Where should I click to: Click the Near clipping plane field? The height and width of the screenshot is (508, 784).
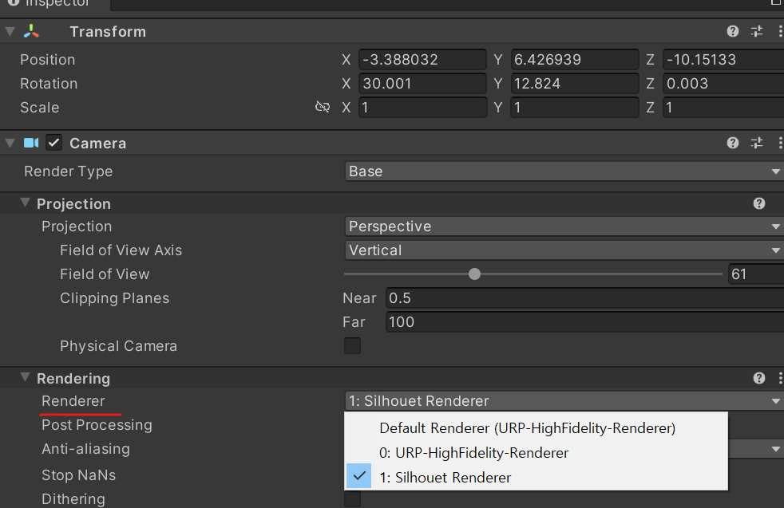pyautogui.click(x=585, y=298)
